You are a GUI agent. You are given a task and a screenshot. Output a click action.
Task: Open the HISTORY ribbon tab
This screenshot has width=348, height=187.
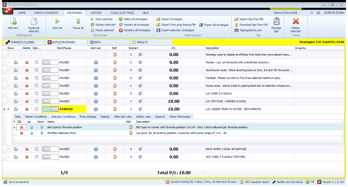pos(96,13)
